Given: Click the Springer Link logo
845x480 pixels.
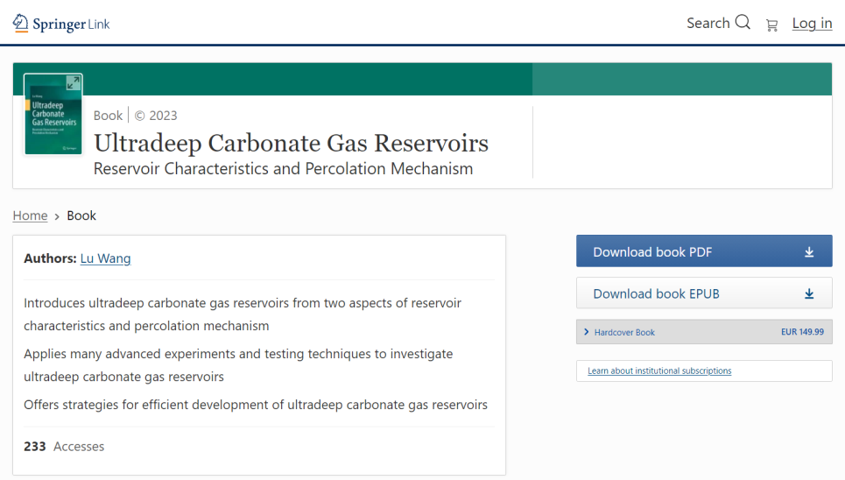Looking at the screenshot, I should pos(61,24).
